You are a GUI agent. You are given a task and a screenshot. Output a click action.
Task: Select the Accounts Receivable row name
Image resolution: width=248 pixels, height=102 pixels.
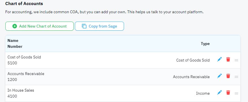click(26, 74)
